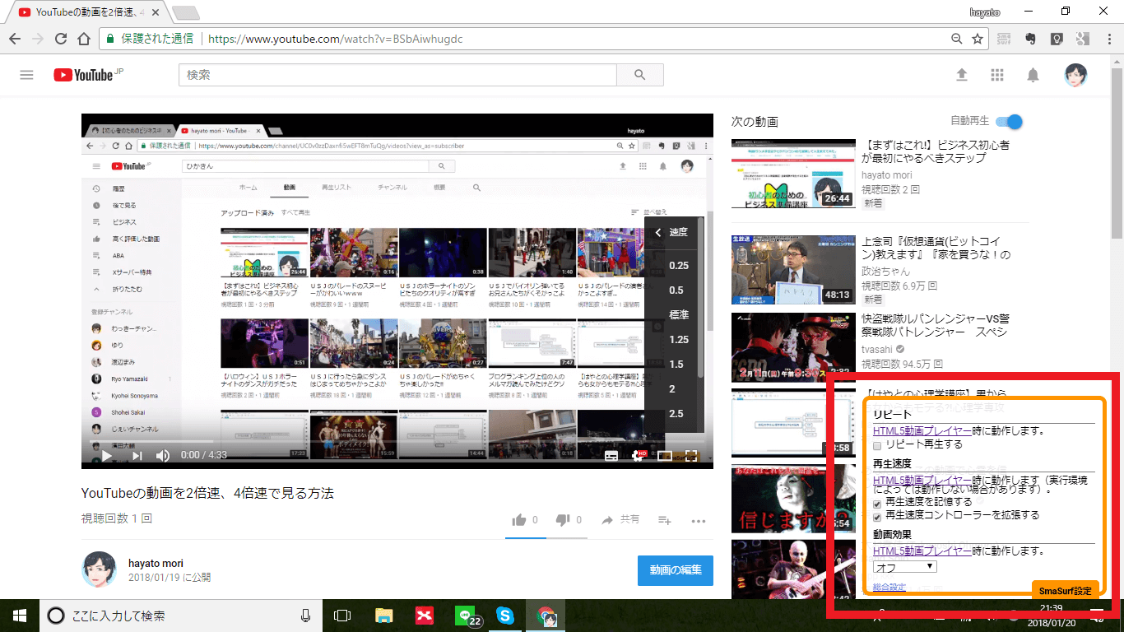The image size is (1124, 632).
Task: Open thumbnail of ビジネス初心者 26:44 video
Action: 793,174
